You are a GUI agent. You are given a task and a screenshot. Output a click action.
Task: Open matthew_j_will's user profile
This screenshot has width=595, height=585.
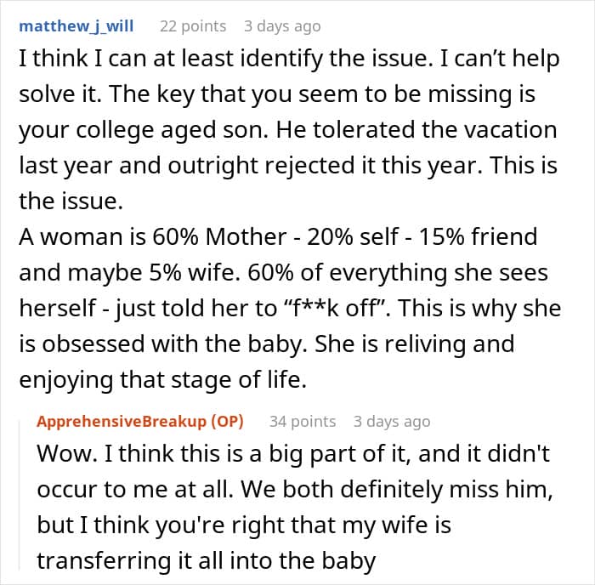[x=76, y=26]
